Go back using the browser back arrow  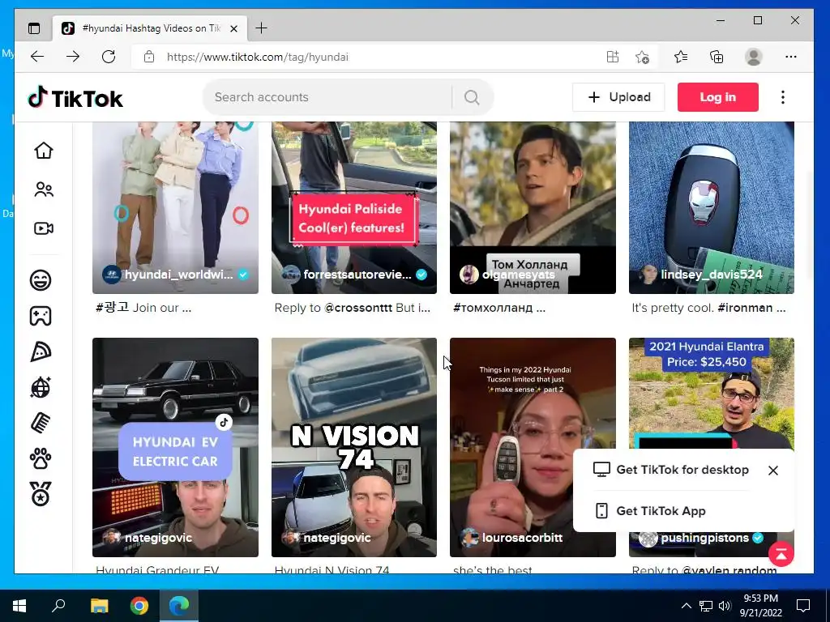37,57
